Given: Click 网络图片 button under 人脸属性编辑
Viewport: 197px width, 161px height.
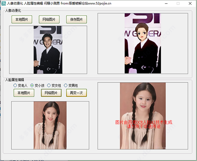Looking at the screenshot, I should (x=51, y=93).
